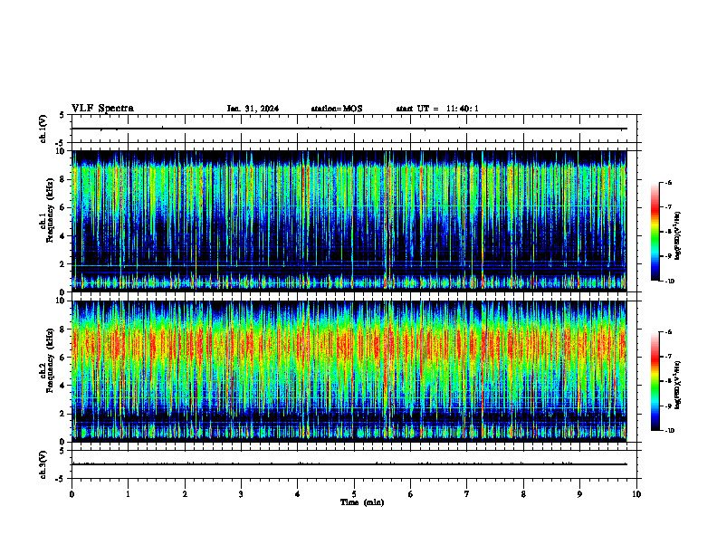Screen dimensions: 717x554
Task: Click the time axis tick label '8'
Action: tap(523, 494)
